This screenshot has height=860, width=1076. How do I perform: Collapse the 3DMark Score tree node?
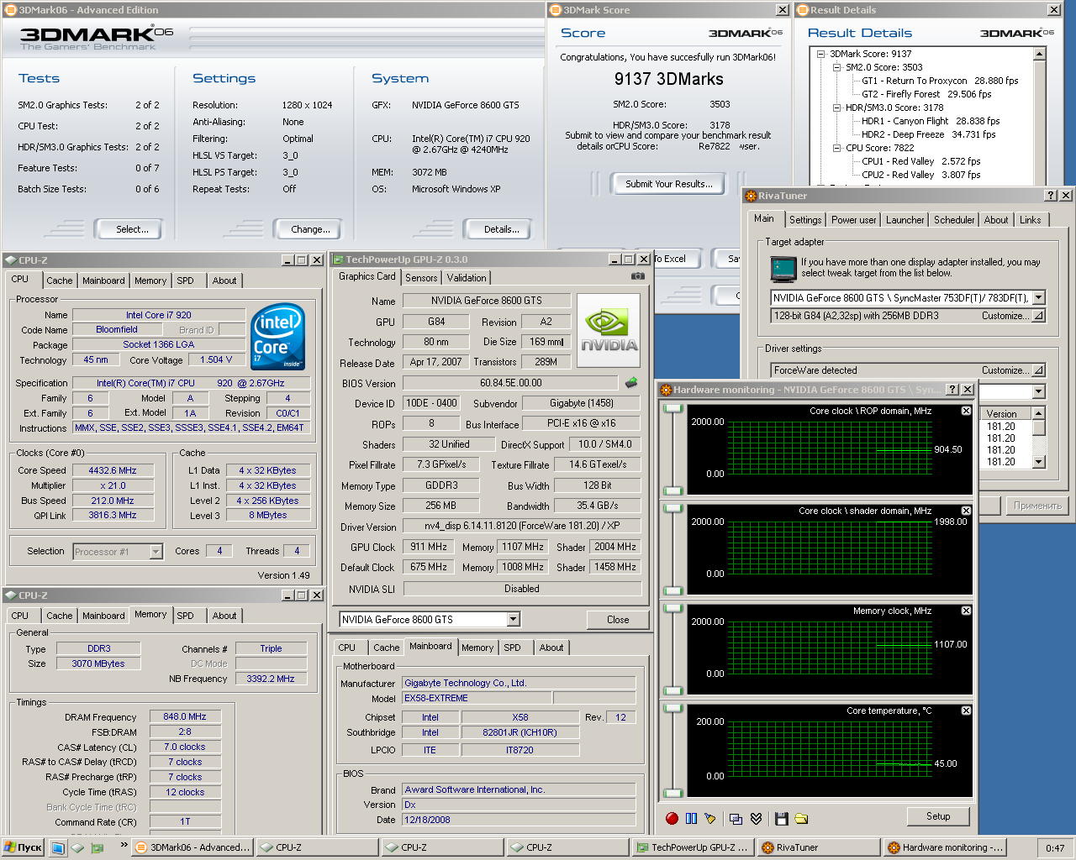822,54
